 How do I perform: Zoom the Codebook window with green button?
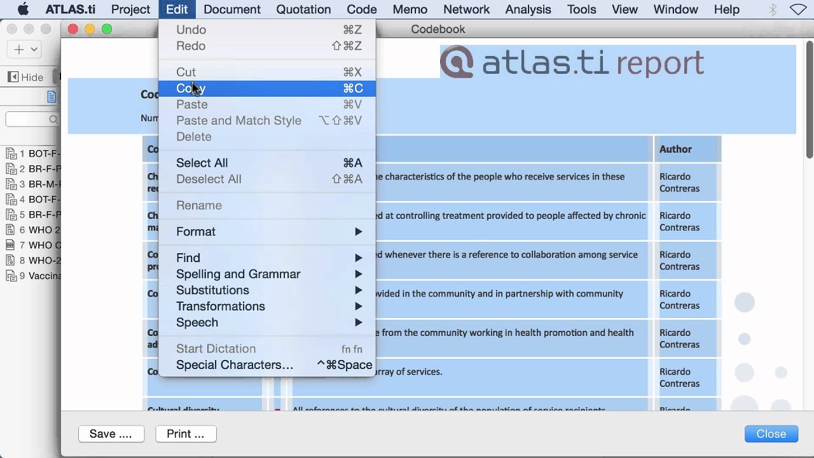(107, 29)
